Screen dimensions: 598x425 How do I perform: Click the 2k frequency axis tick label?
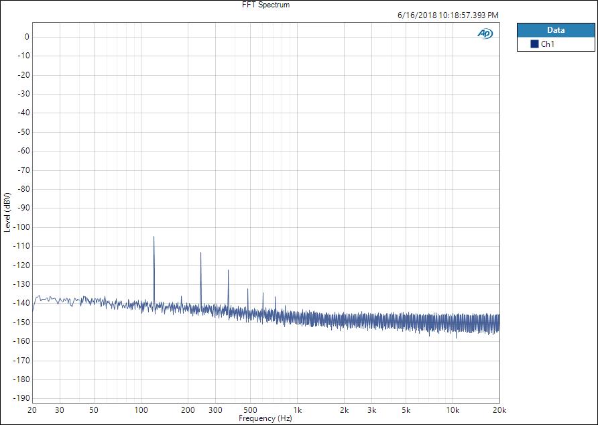coord(344,410)
